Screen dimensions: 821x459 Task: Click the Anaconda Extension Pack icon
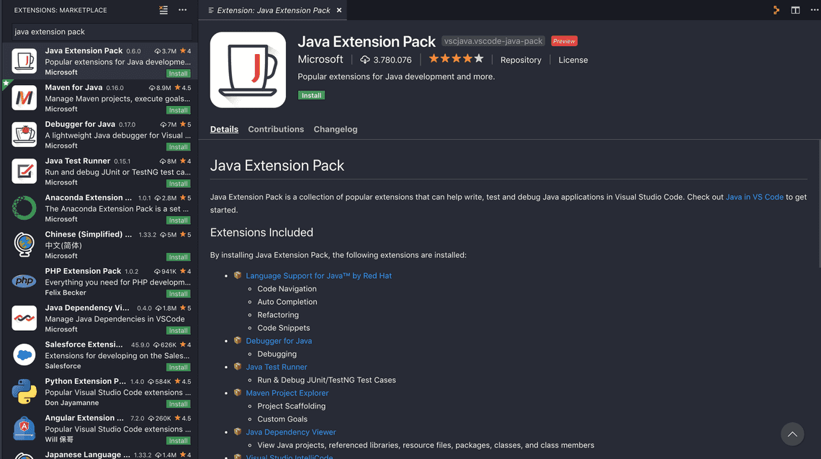[24, 208]
